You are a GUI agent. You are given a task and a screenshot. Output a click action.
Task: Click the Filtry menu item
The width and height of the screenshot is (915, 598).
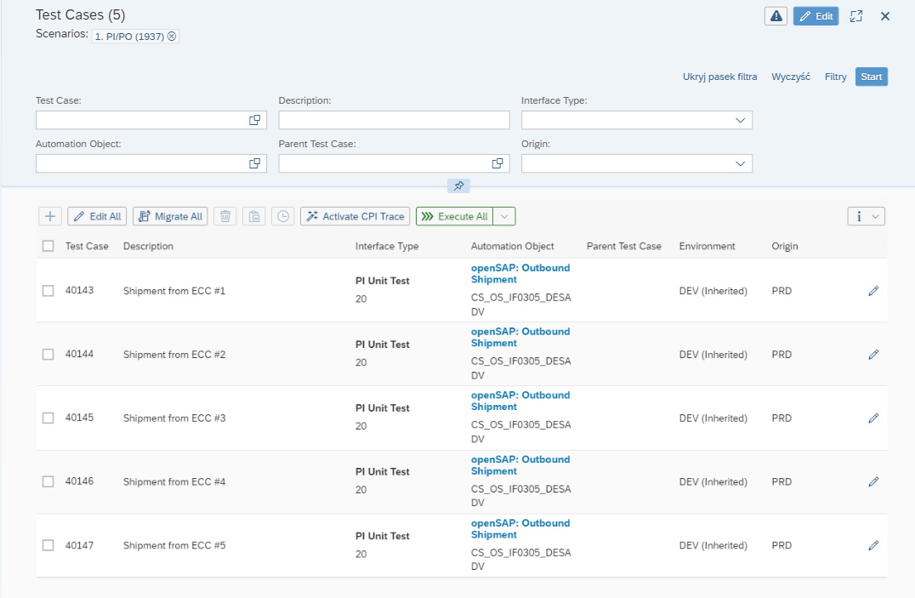pos(835,77)
